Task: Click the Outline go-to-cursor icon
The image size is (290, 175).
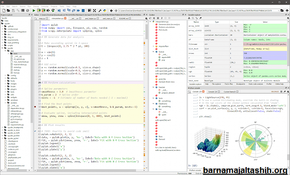Action: [x=150, y=18]
